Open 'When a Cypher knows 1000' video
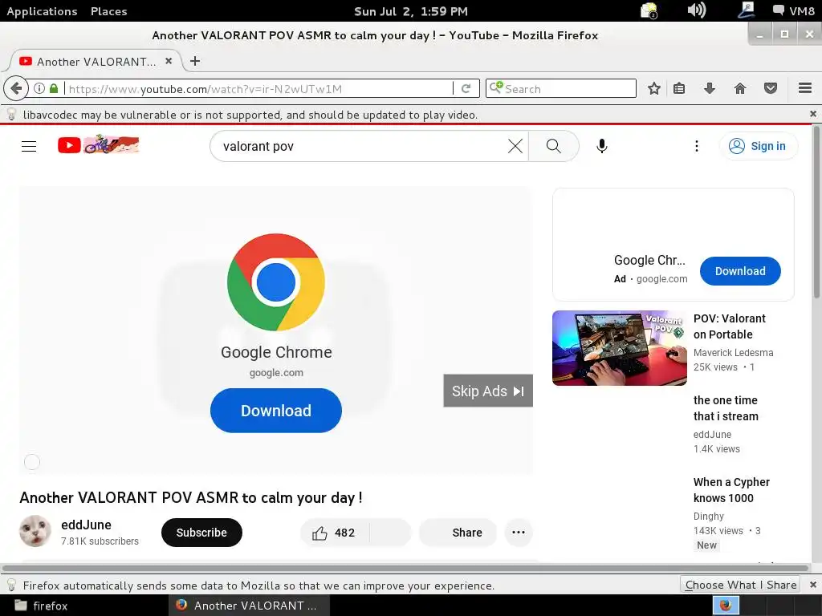 click(731, 490)
